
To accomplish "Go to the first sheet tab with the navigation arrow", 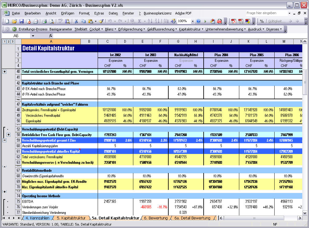I will pos(4,218).
